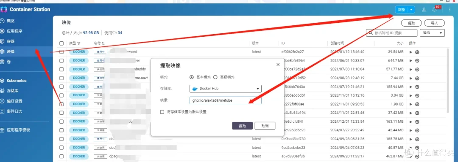The height and width of the screenshot is (162, 458).
Task: Click the gear icon in the 644.7 MB row
Action: (417, 61)
